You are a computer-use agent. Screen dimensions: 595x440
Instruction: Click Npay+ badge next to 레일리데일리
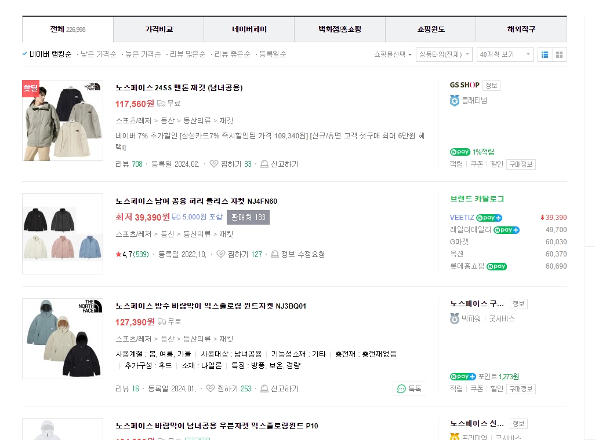(507, 230)
